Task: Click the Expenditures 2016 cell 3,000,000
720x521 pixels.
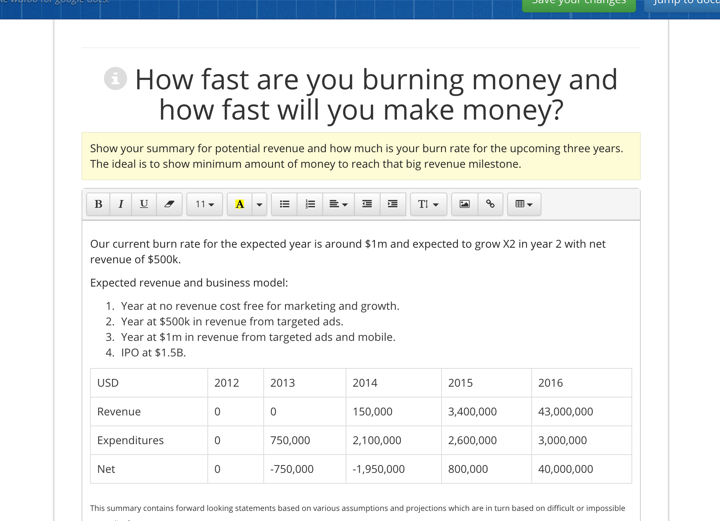Action: coord(581,440)
